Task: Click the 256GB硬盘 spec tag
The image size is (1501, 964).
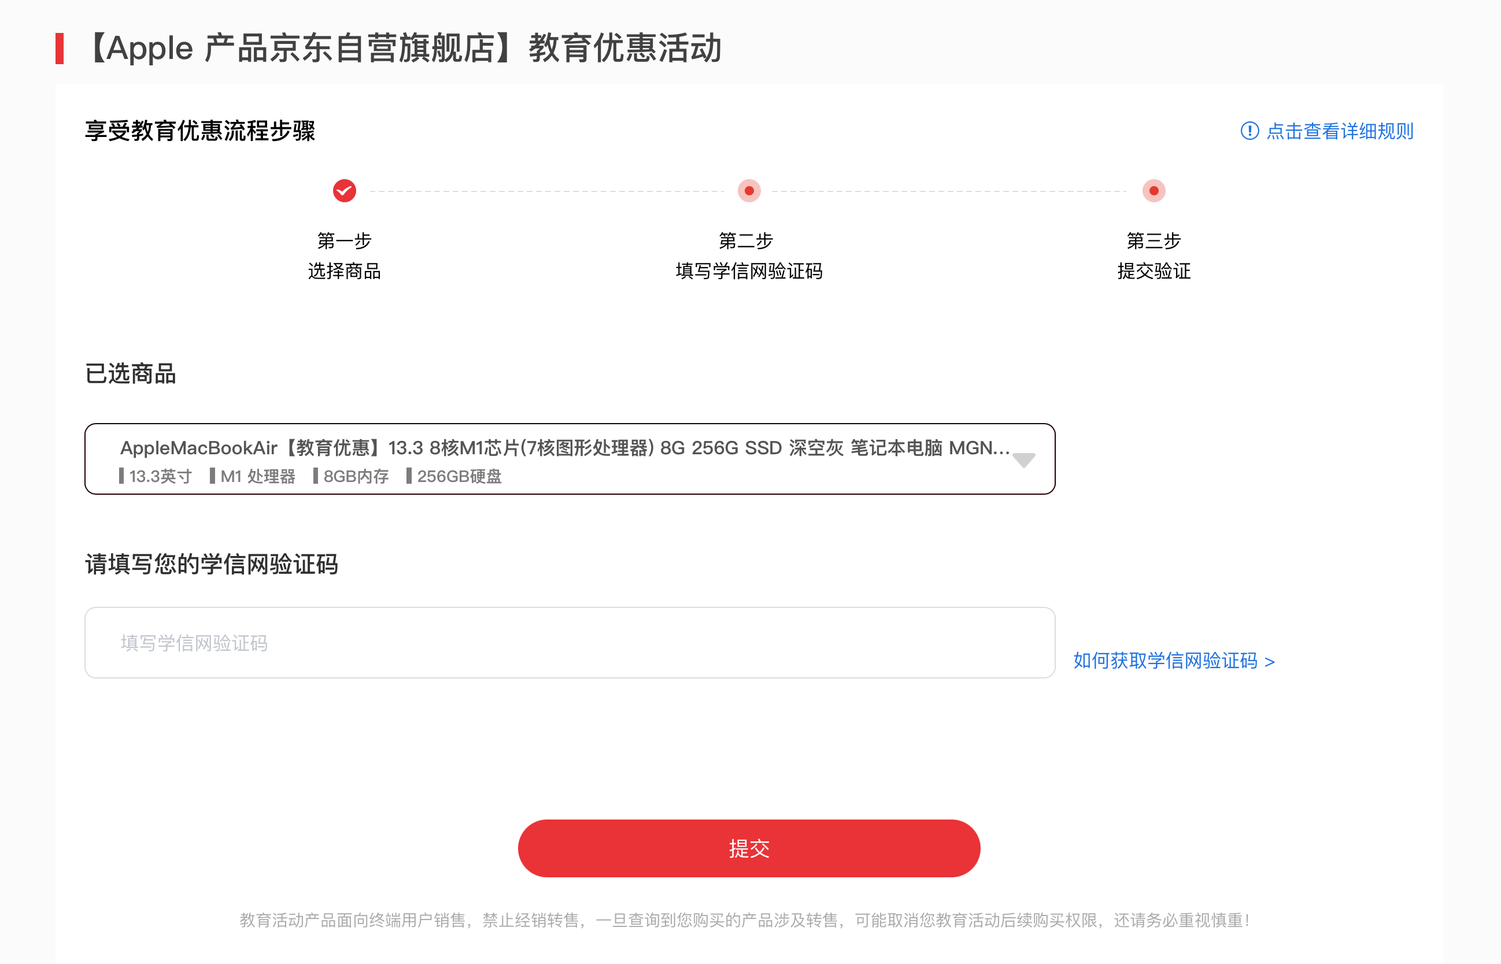Action: pos(454,476)
